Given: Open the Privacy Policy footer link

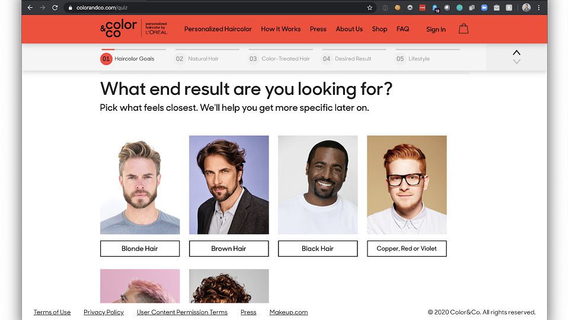Looking at the screenshot, I should pyautogui.click(x=104, y=312).
